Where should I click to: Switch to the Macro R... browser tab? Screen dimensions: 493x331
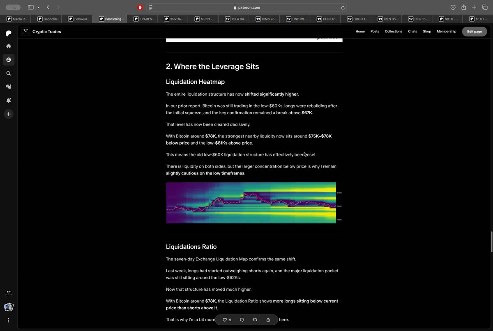pyautogui.click(x=17, y=19)
